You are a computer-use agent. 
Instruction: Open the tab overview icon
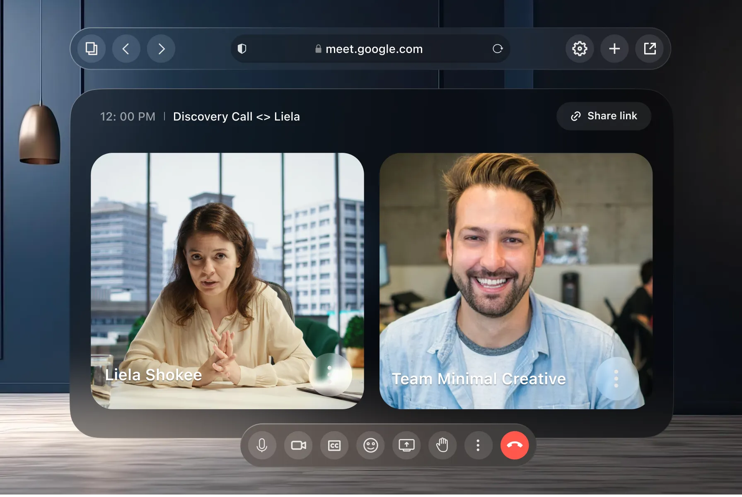tap(91, 48)
